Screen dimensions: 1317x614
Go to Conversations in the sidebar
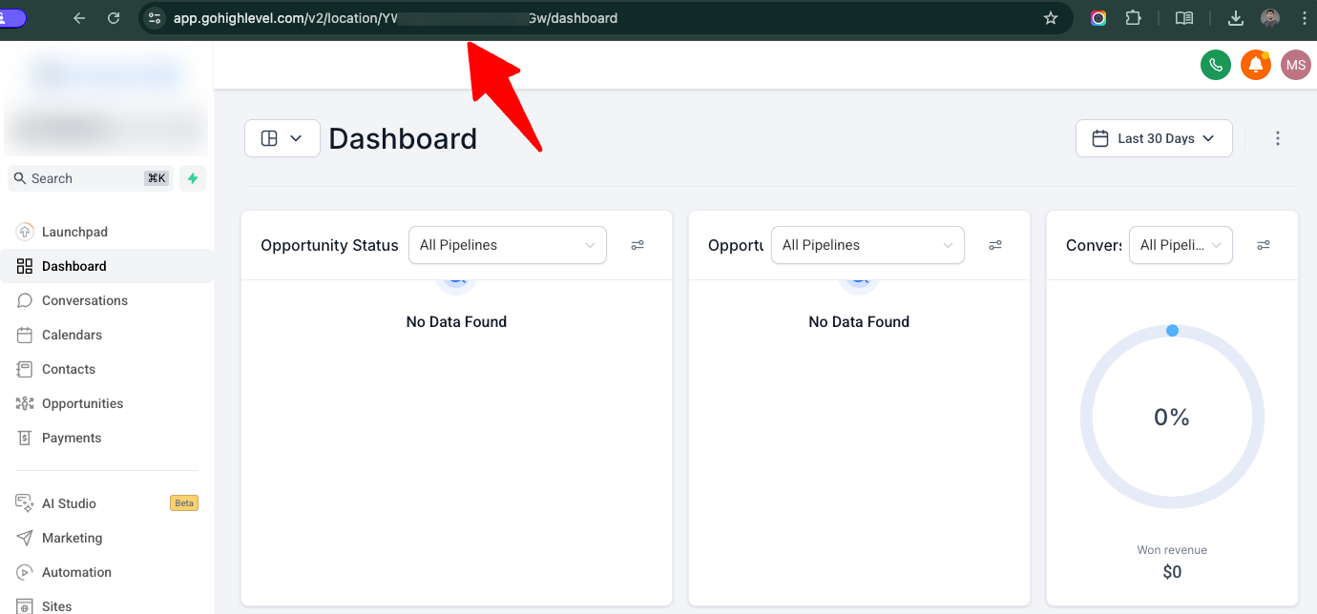coord(84,300)
